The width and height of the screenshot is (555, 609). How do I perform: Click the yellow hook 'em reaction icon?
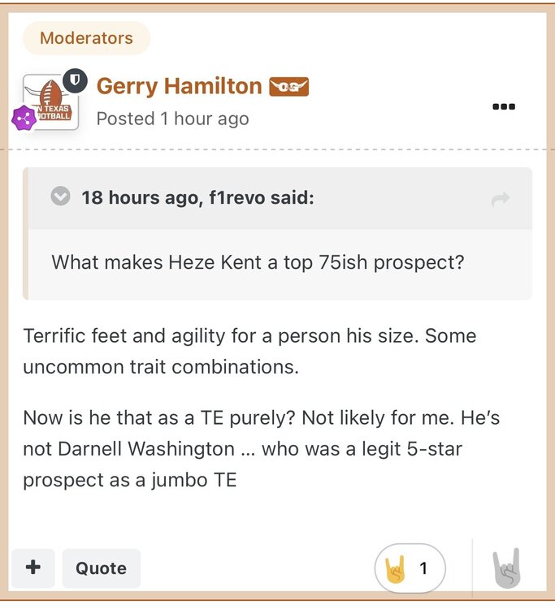(397, 568)
